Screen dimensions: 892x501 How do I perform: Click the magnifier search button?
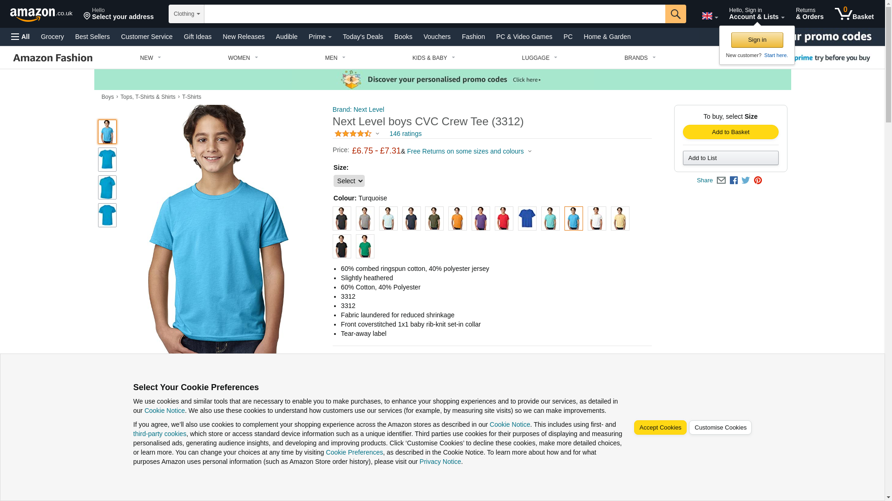click(x=675, y=14)
